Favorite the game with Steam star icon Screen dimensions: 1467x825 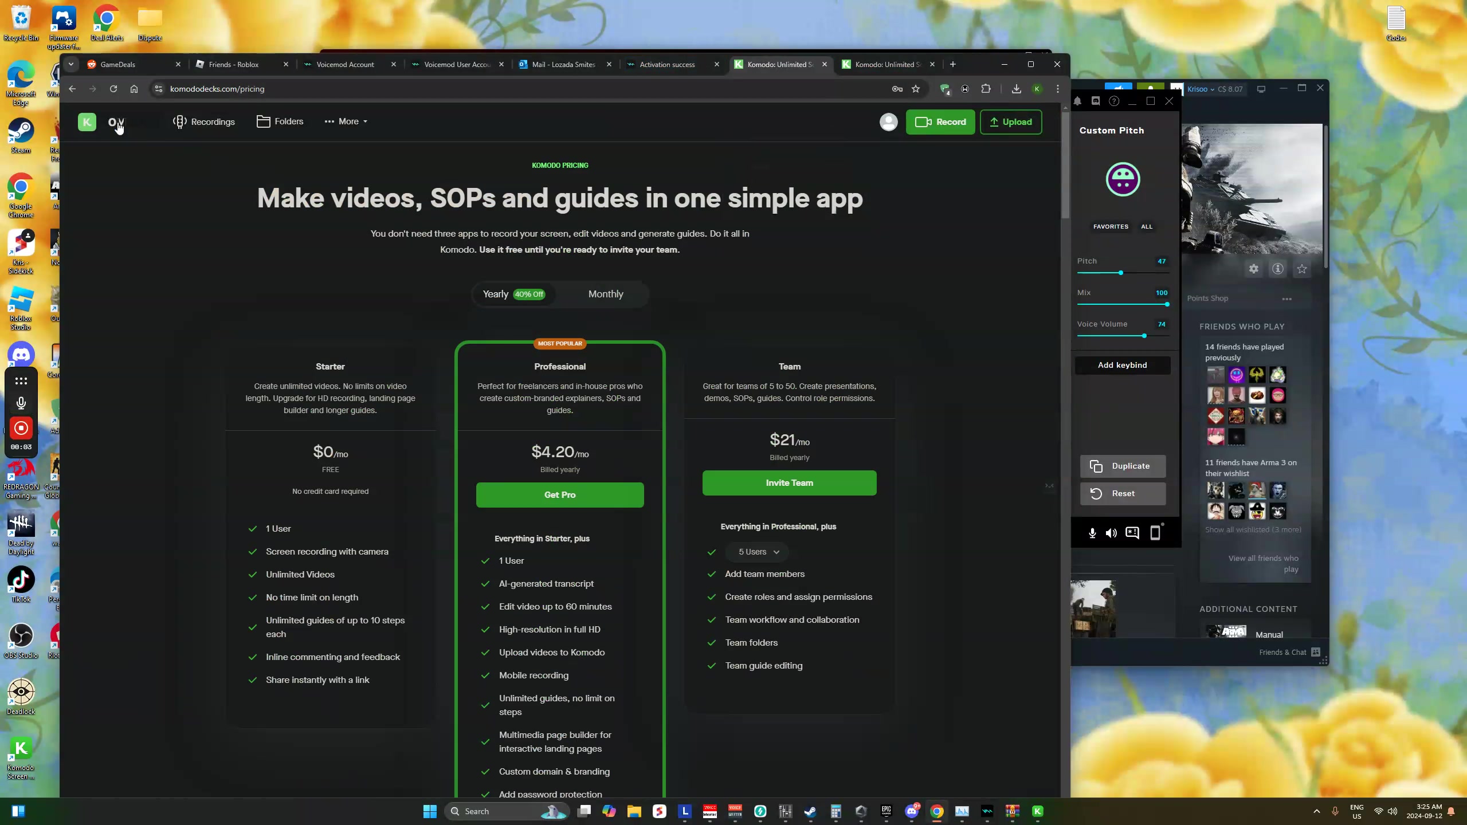tap(1302, 269)
